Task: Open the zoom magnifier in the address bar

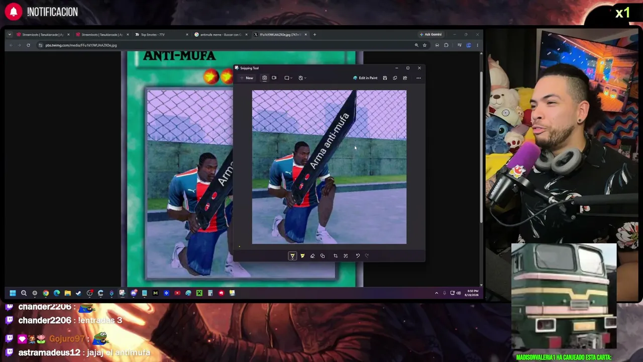Action: tap(416, 45)
